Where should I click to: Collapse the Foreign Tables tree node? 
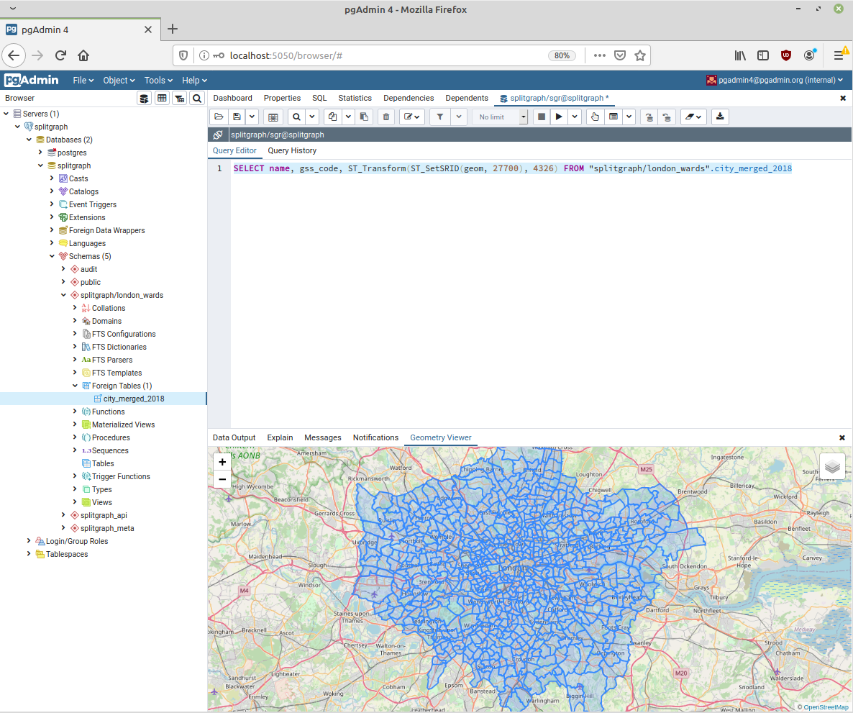point(75,386)
